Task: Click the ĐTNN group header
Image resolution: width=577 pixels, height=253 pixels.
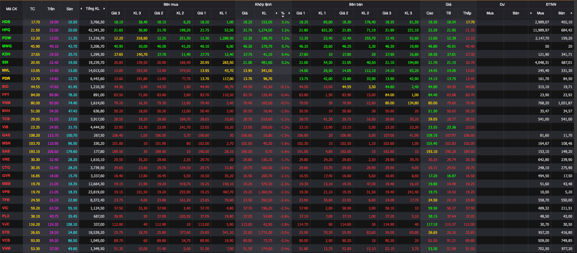Action: [x=551, y=4]
